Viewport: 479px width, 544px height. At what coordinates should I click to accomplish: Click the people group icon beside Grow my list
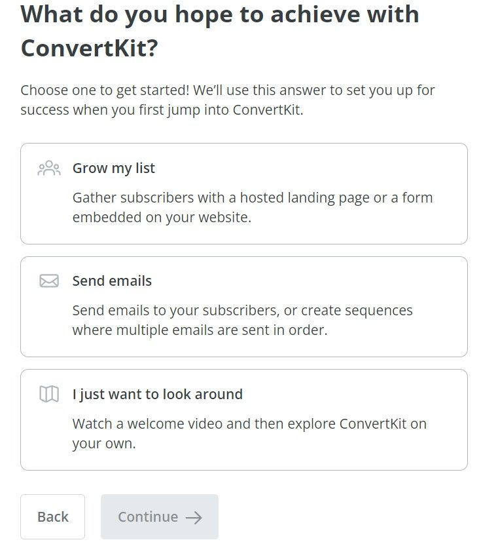49,168
